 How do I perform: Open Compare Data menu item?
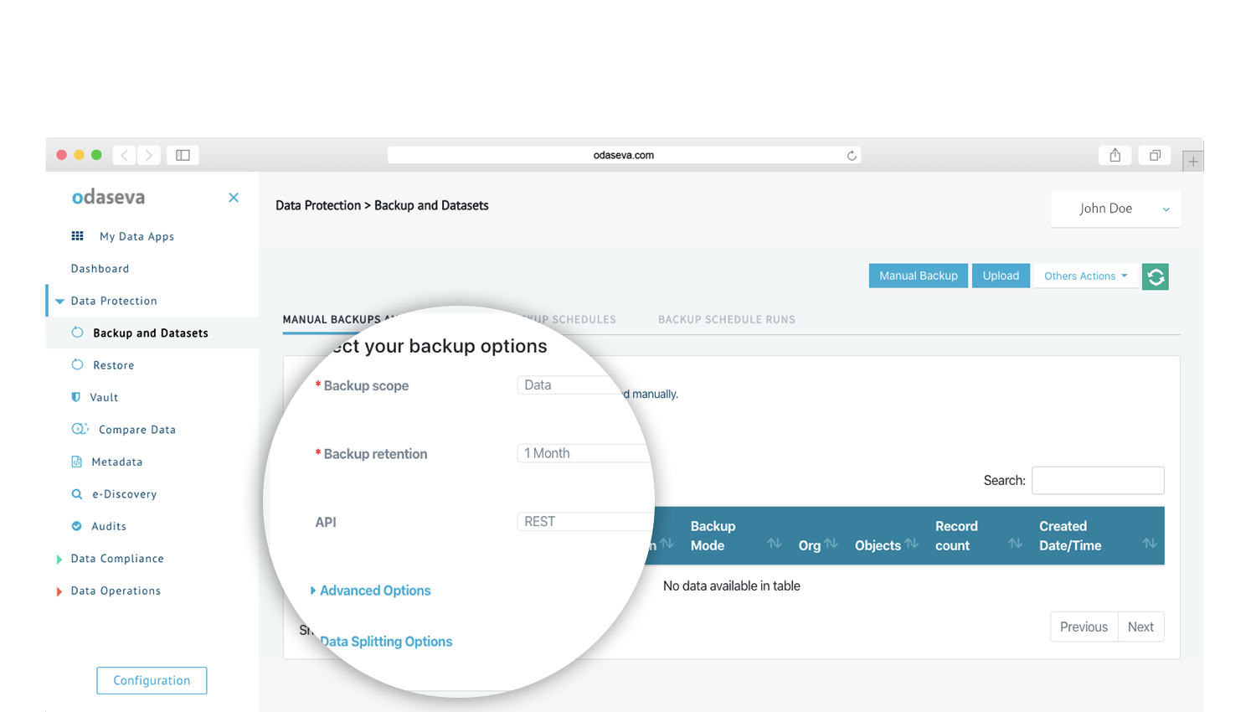137,430
